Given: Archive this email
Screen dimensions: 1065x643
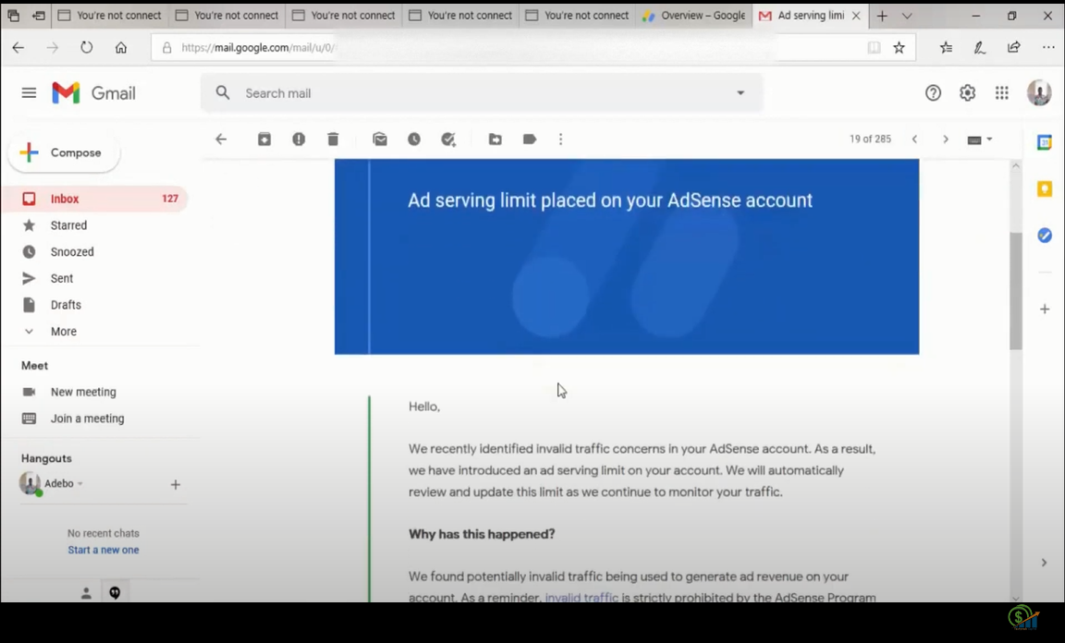Looking at the screenshot, I should point(264,140).
